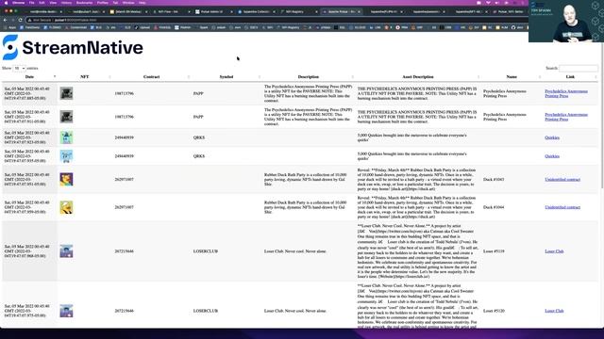
Task: Open the View menu
Action: (x=53, y=3)
